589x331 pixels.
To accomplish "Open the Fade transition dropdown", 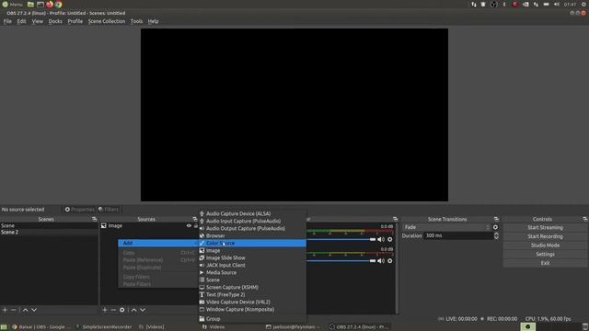I will [x=446, y=227].
